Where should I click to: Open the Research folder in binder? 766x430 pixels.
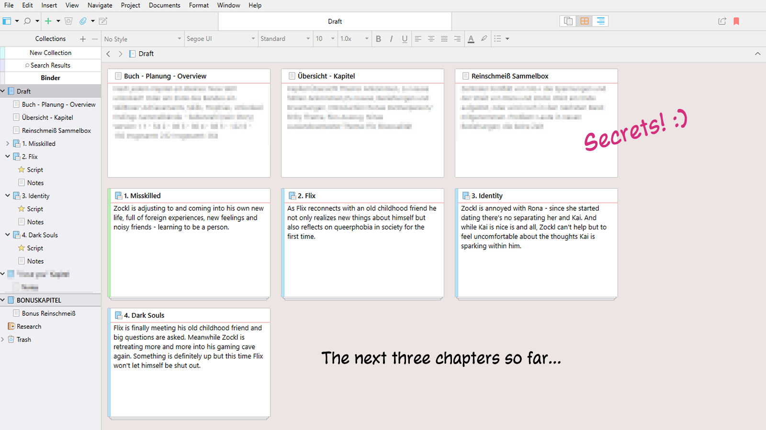pos(29,326)
